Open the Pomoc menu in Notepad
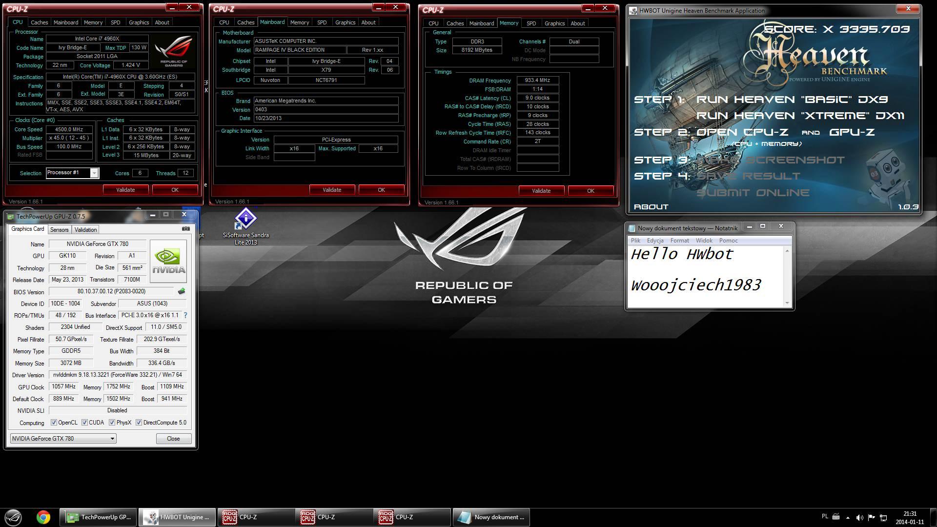 click(728, 241)
